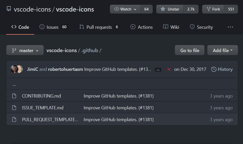Open the Pull requests tab
243x144 pixels.
tap(99, 27)
